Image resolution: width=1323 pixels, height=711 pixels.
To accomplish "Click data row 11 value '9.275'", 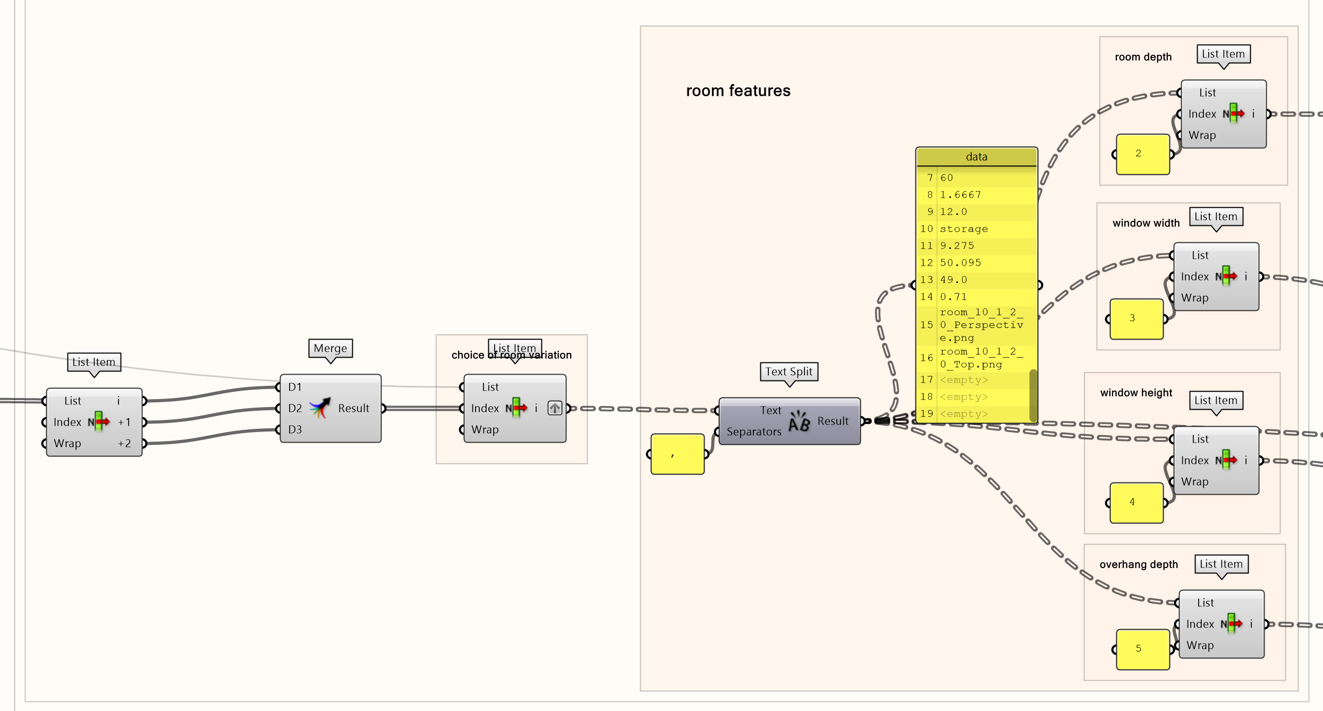I will tap(957, 246).
